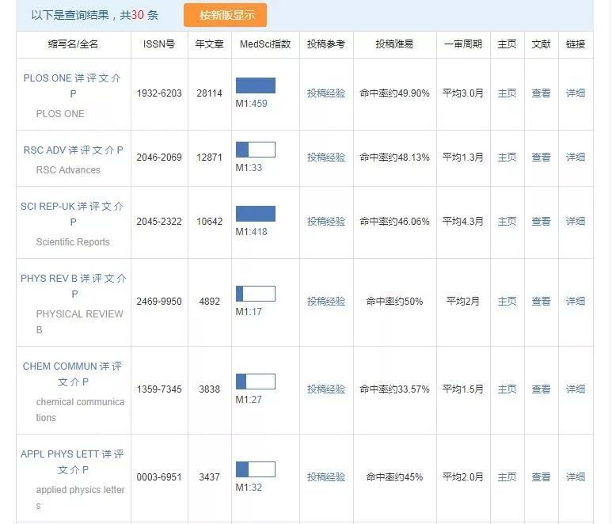
Task: Visit the 主页 link for RSC Advances
Action: (x=507, y=158)
